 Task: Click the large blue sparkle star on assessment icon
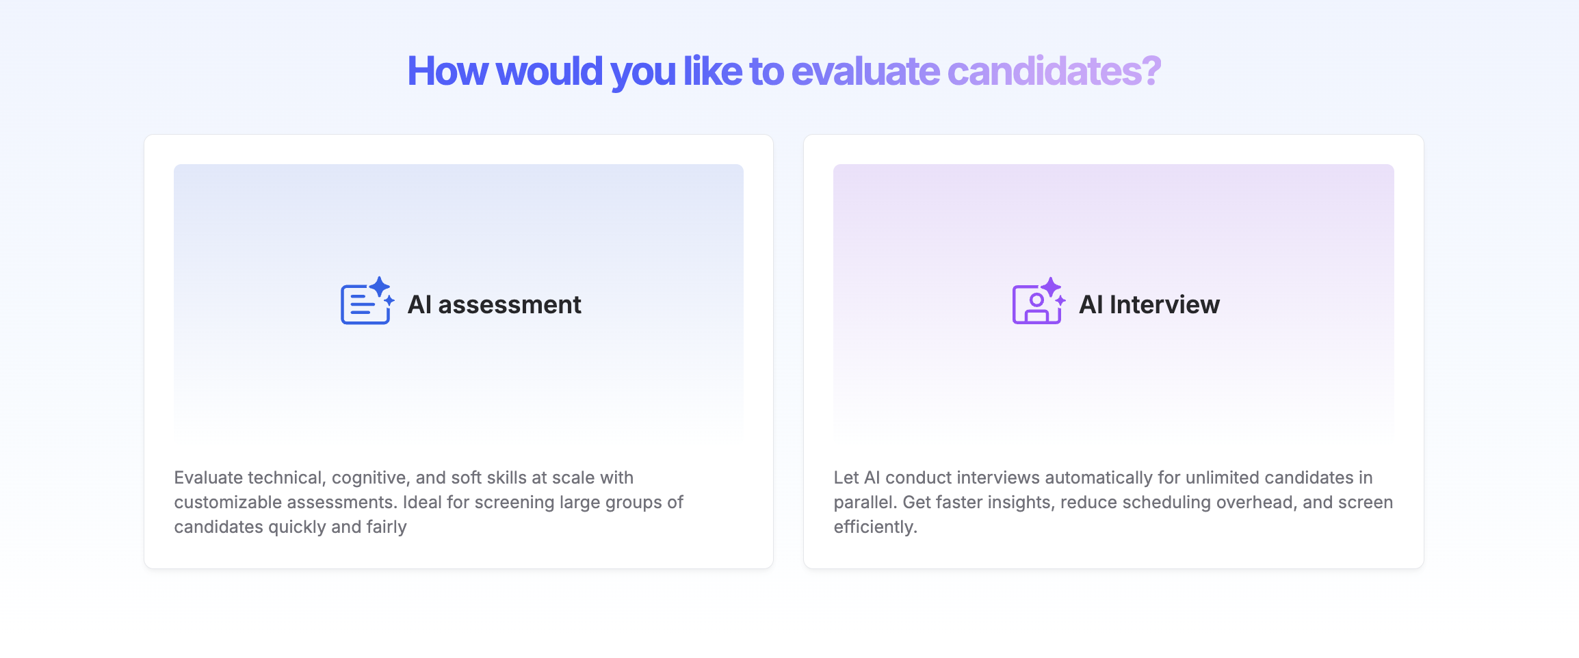(379, 287)
